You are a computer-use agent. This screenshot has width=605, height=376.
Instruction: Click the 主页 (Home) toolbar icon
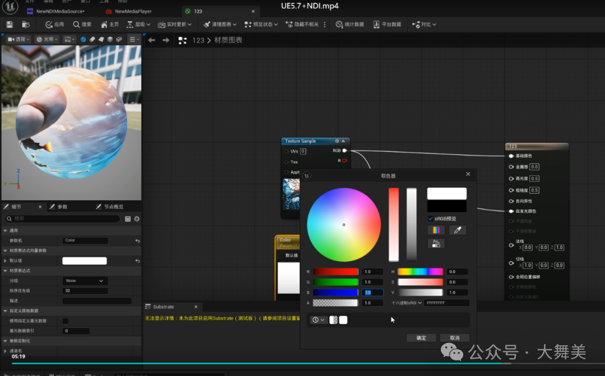tap(110, 25)
